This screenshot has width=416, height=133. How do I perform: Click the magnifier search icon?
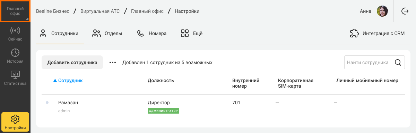[398, 63]
